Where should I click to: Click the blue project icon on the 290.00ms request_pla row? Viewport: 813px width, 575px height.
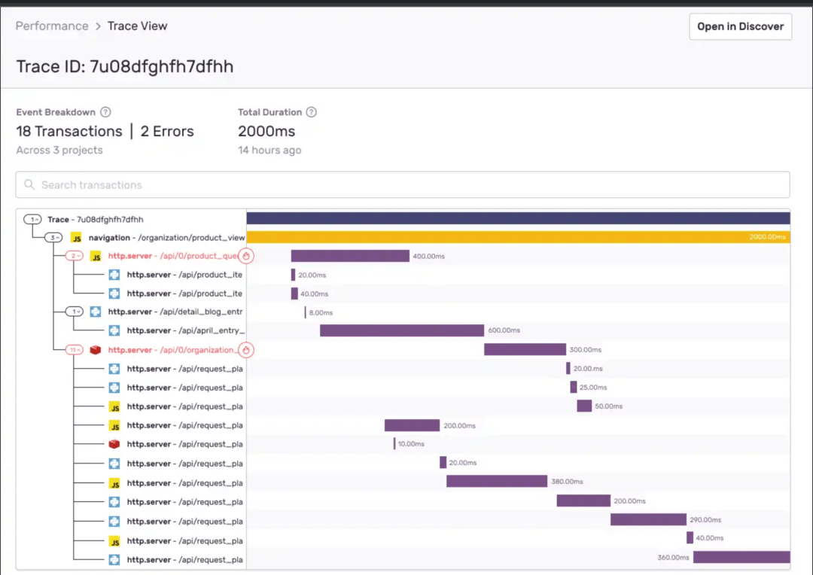pos(114,522)
